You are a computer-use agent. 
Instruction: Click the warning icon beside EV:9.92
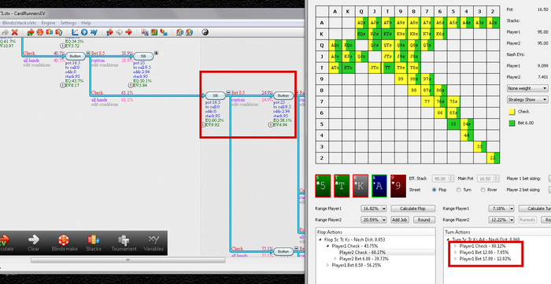(203, 124)
